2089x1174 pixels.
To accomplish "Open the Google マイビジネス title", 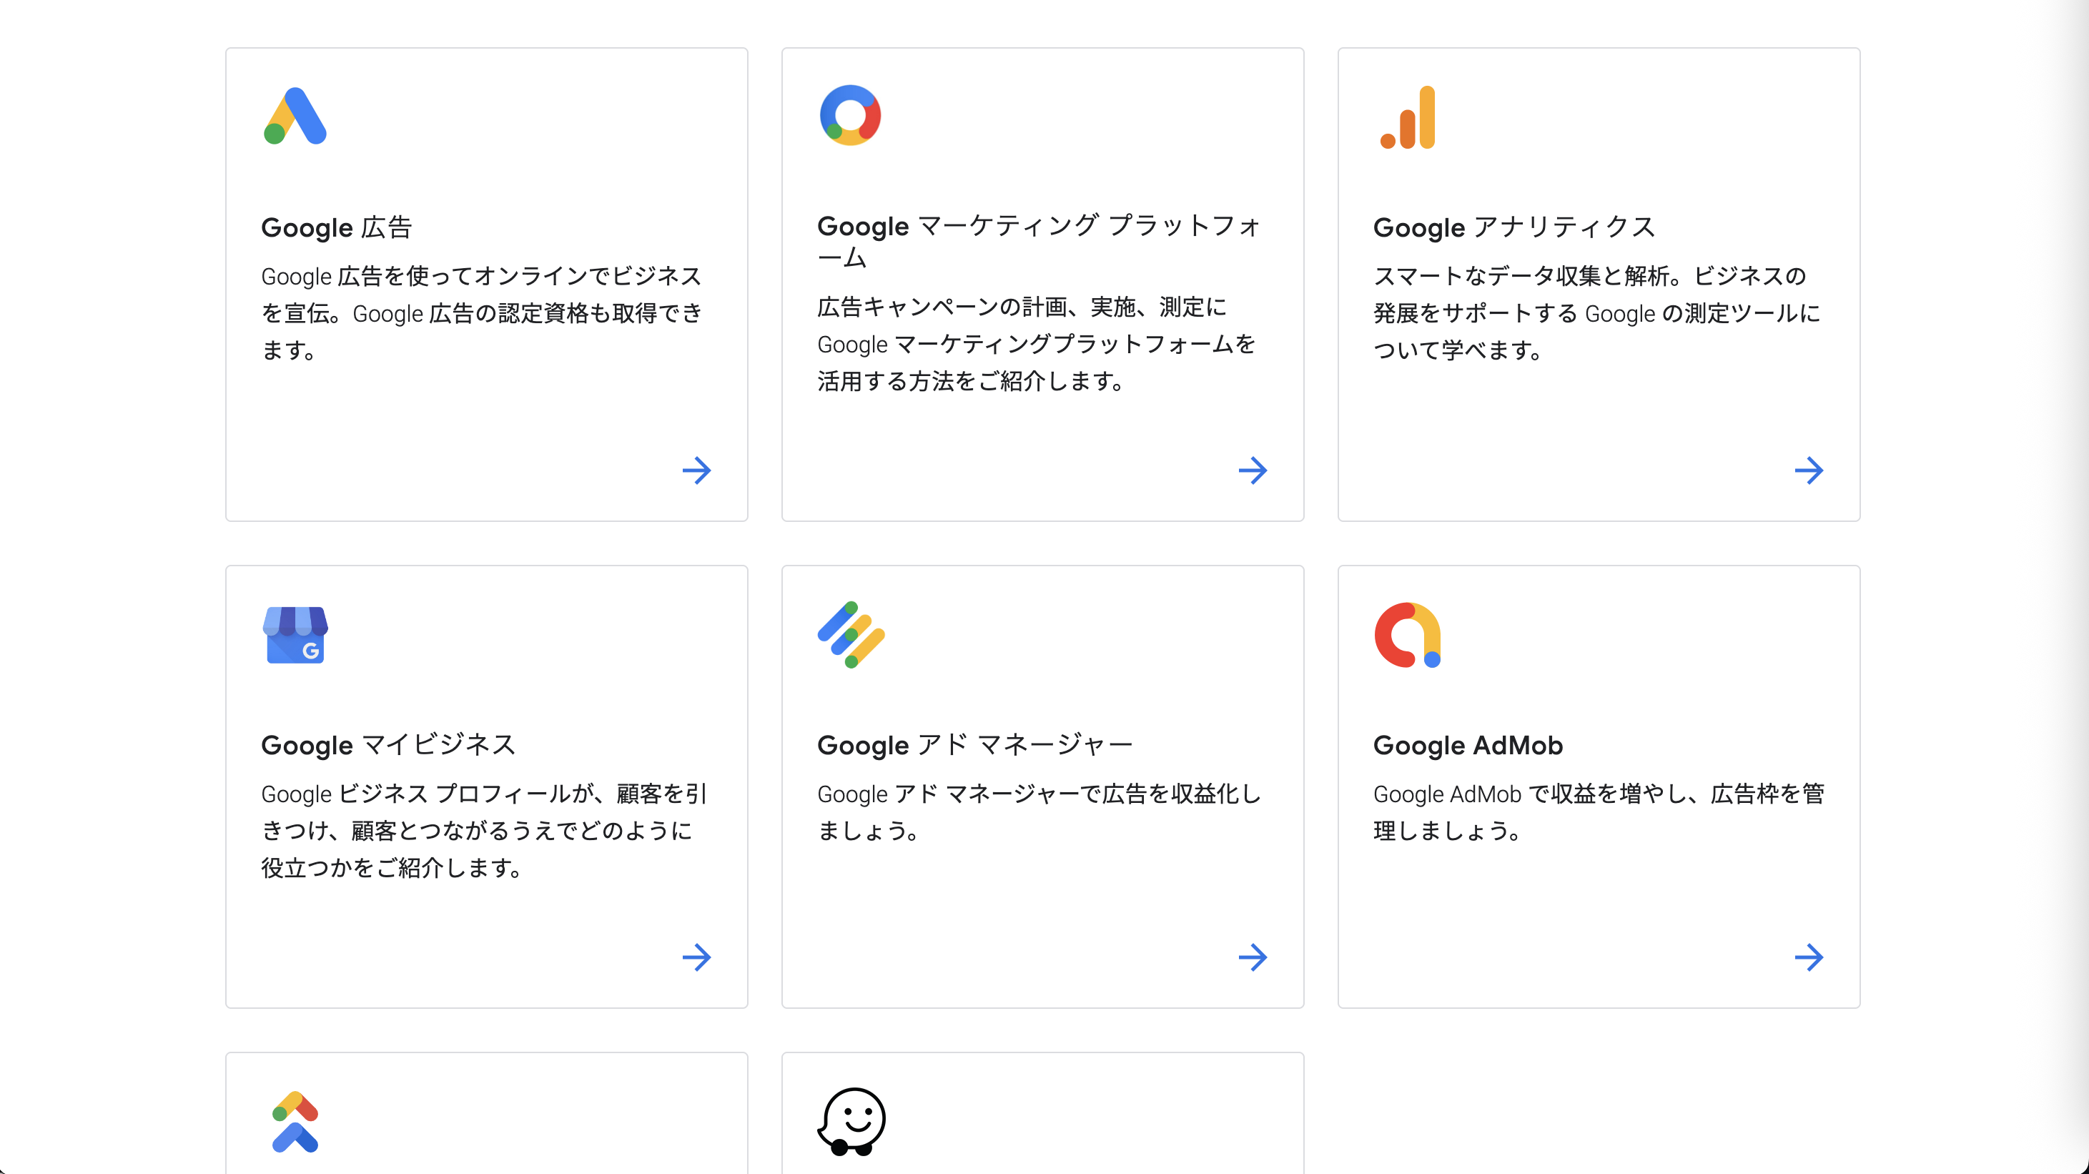I will click(387, 745).
